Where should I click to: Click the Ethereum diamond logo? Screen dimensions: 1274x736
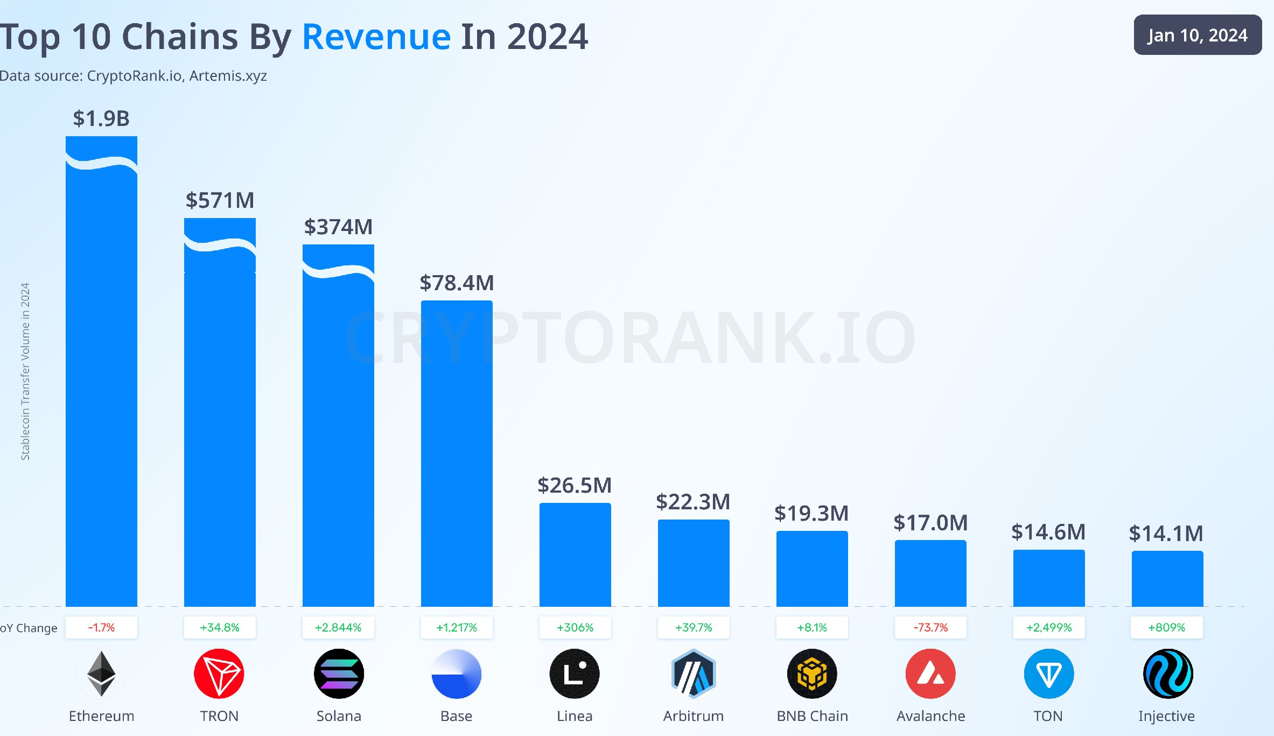[x=101, y=674]
